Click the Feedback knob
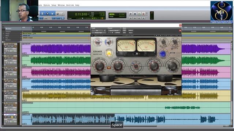Image resolution: width=234 pixels, height=131 pixels. [x=175, y=42]
